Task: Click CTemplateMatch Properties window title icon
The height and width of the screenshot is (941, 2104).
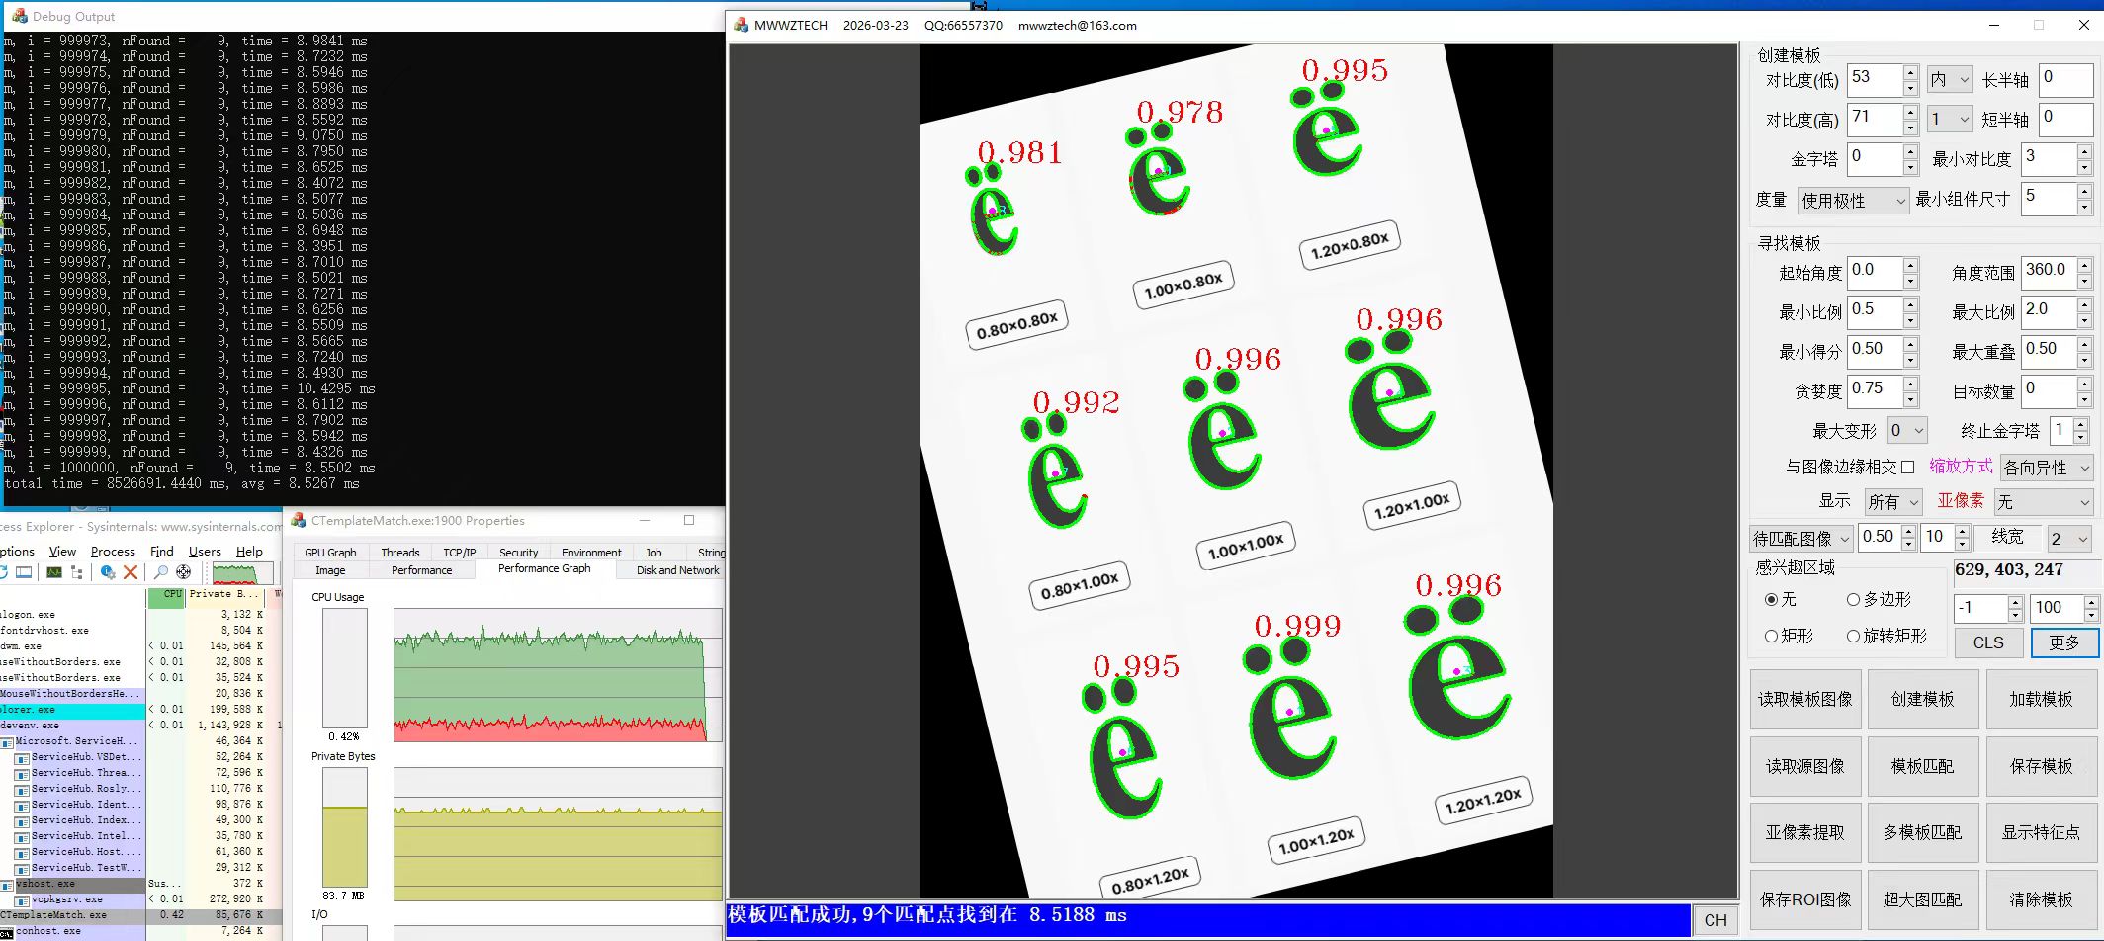Action: (x=299, y=520)
